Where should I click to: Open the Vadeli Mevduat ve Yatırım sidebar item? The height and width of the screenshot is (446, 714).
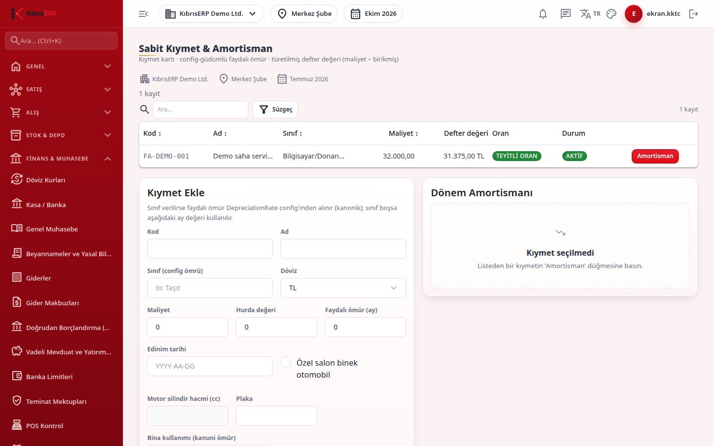pos(61,352)
